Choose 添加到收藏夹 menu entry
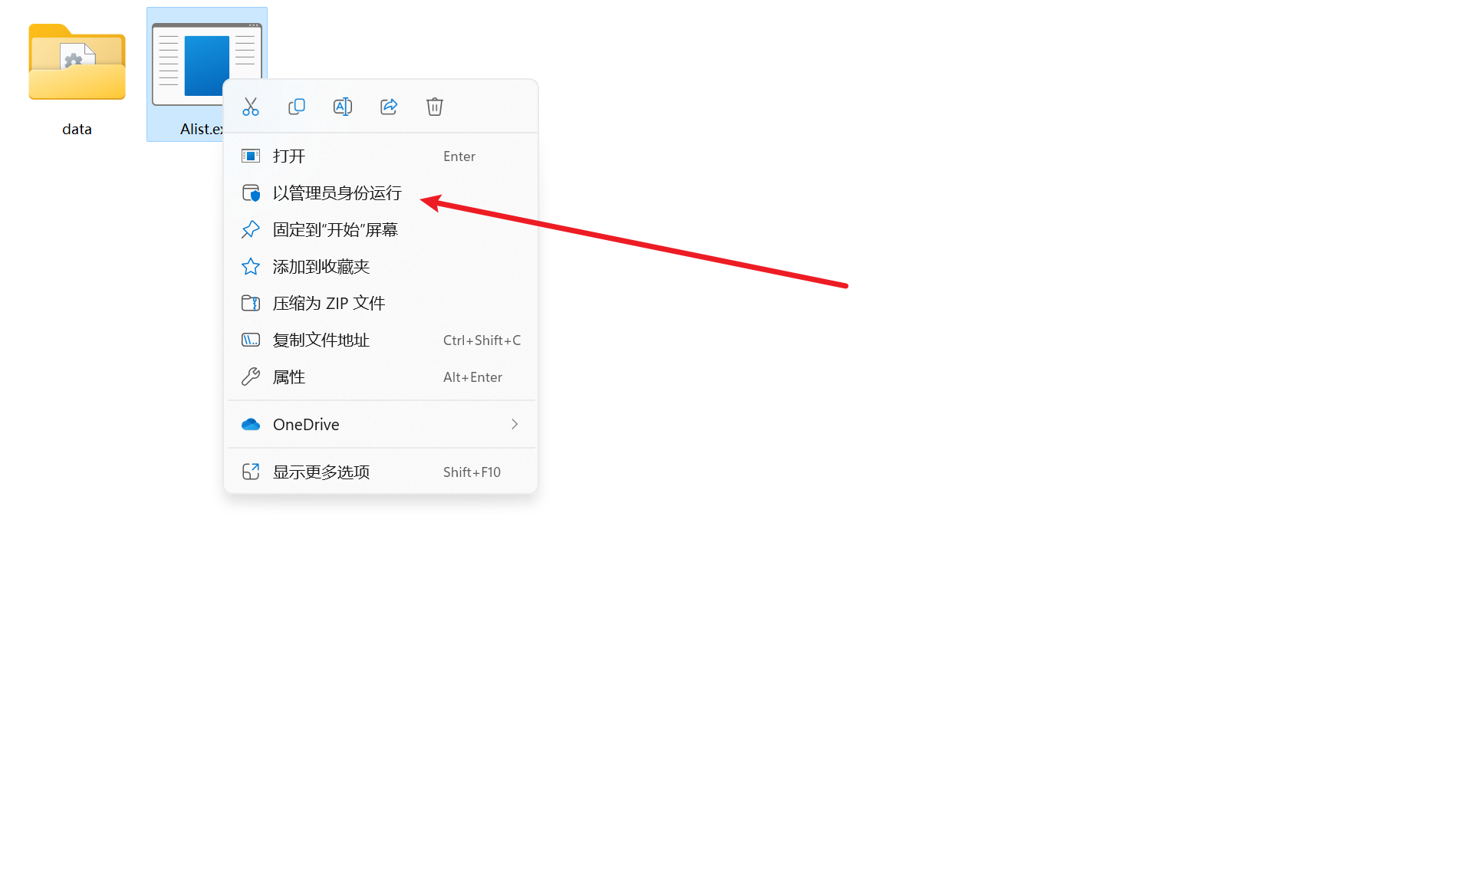Viewport: 1457px width, 878px height. [x=381, y=267]
